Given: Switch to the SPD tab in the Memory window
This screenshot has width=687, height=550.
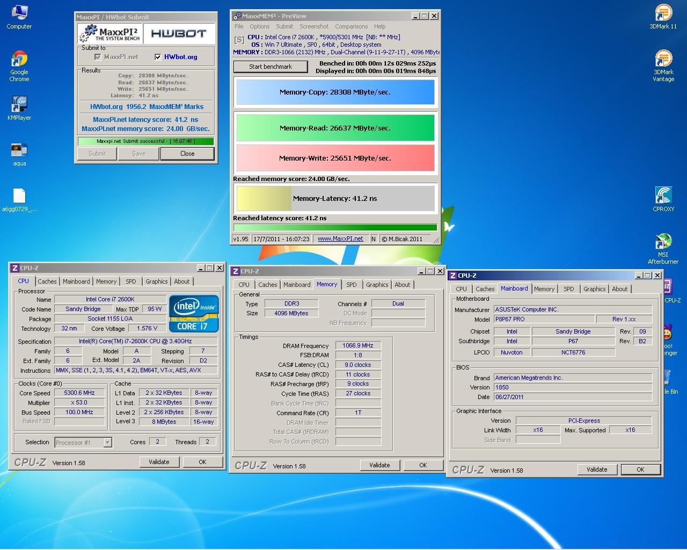Looking at the screenshot, I should (x=352, y=285).
